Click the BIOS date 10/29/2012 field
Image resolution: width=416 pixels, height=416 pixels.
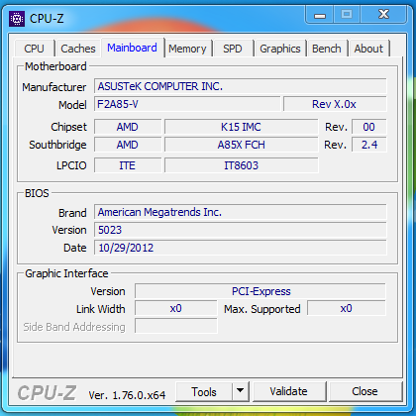click(x=241, y=248)
